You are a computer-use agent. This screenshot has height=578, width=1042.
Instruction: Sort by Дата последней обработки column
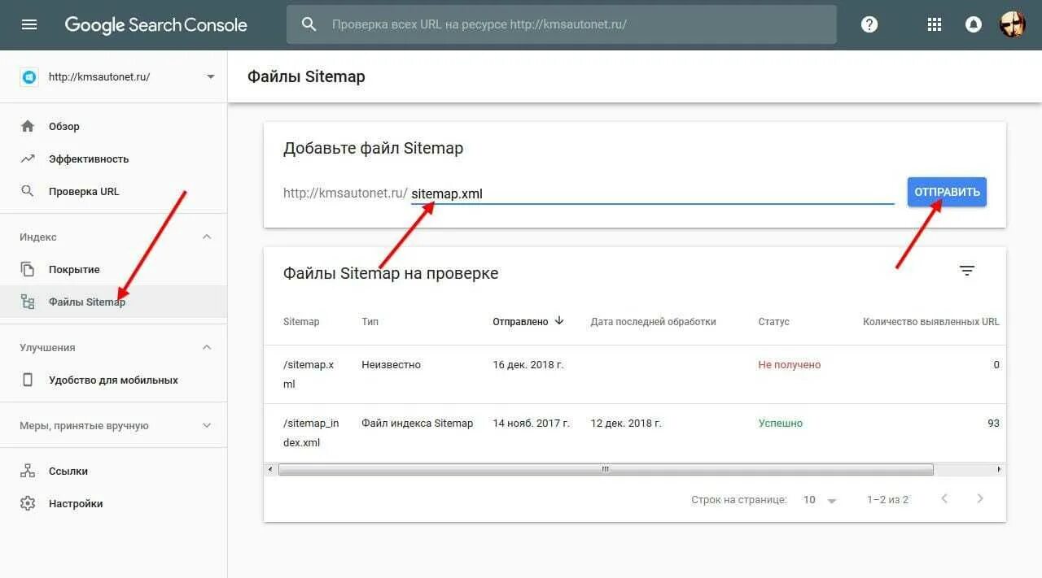pos(653,321)
